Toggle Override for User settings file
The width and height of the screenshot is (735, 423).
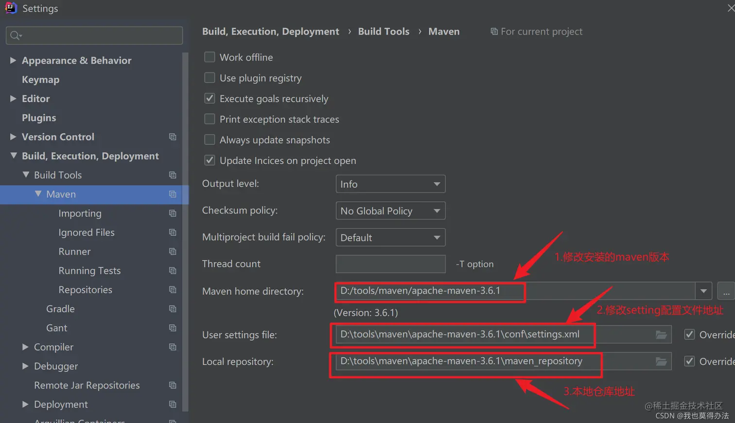(689, 335)
